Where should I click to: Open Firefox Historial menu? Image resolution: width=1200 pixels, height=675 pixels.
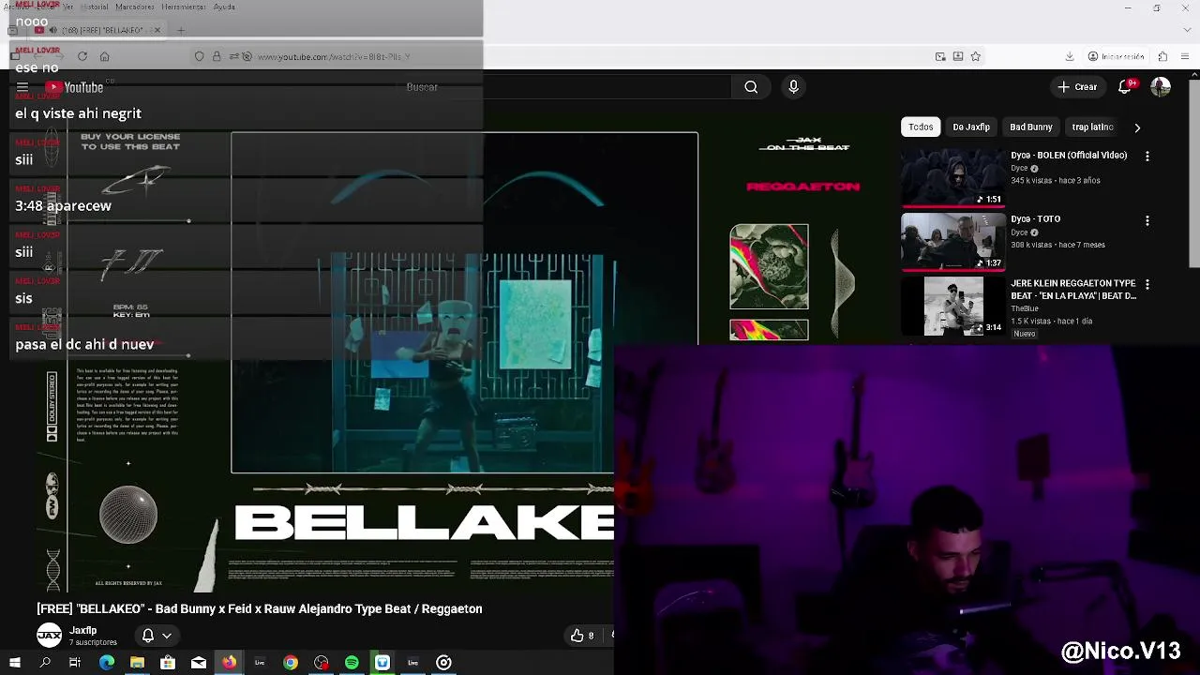pos(95,7)
